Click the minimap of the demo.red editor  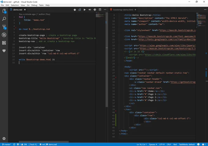click(100, 16)
